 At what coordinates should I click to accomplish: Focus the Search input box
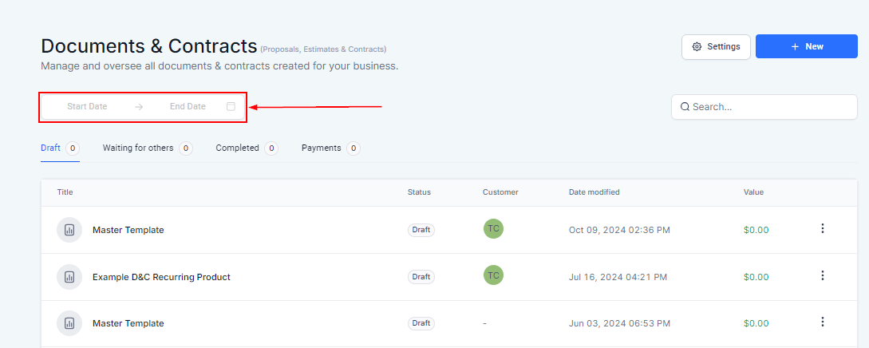coord(764,107)
